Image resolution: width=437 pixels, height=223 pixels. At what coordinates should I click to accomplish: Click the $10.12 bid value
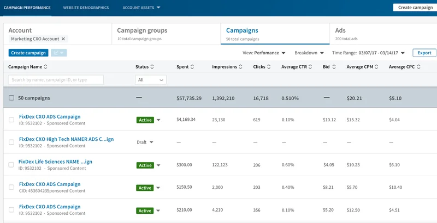point(329,120)
